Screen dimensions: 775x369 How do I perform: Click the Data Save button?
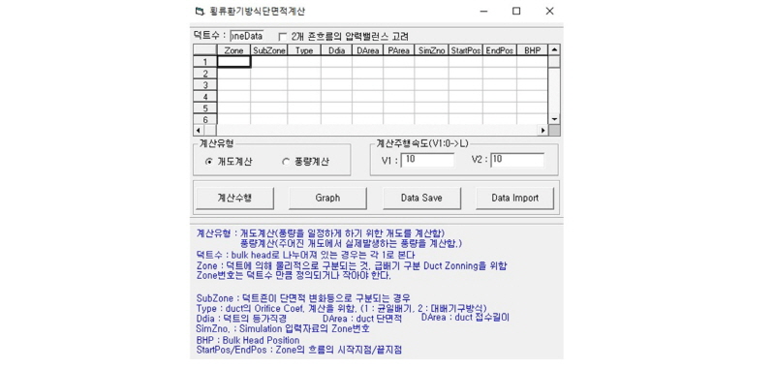click(421, 199)
